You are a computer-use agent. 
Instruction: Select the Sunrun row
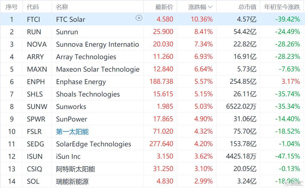[152, 32]
